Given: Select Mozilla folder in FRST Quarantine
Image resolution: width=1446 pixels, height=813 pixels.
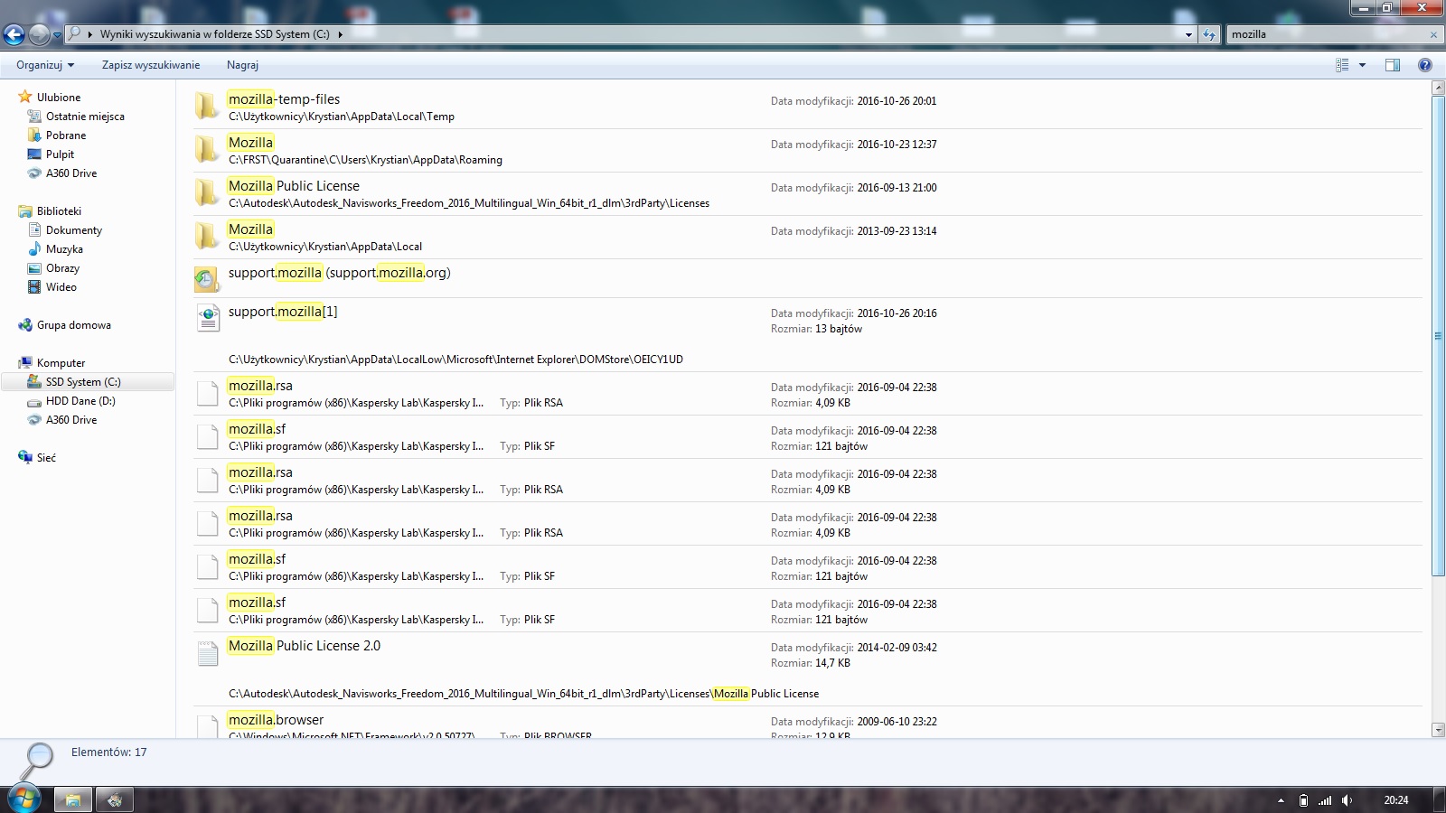Looking at the screenshot, I should click(807, 150).
